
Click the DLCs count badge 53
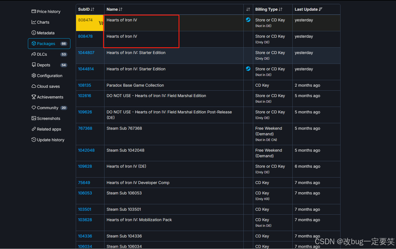tap(64, 54)
